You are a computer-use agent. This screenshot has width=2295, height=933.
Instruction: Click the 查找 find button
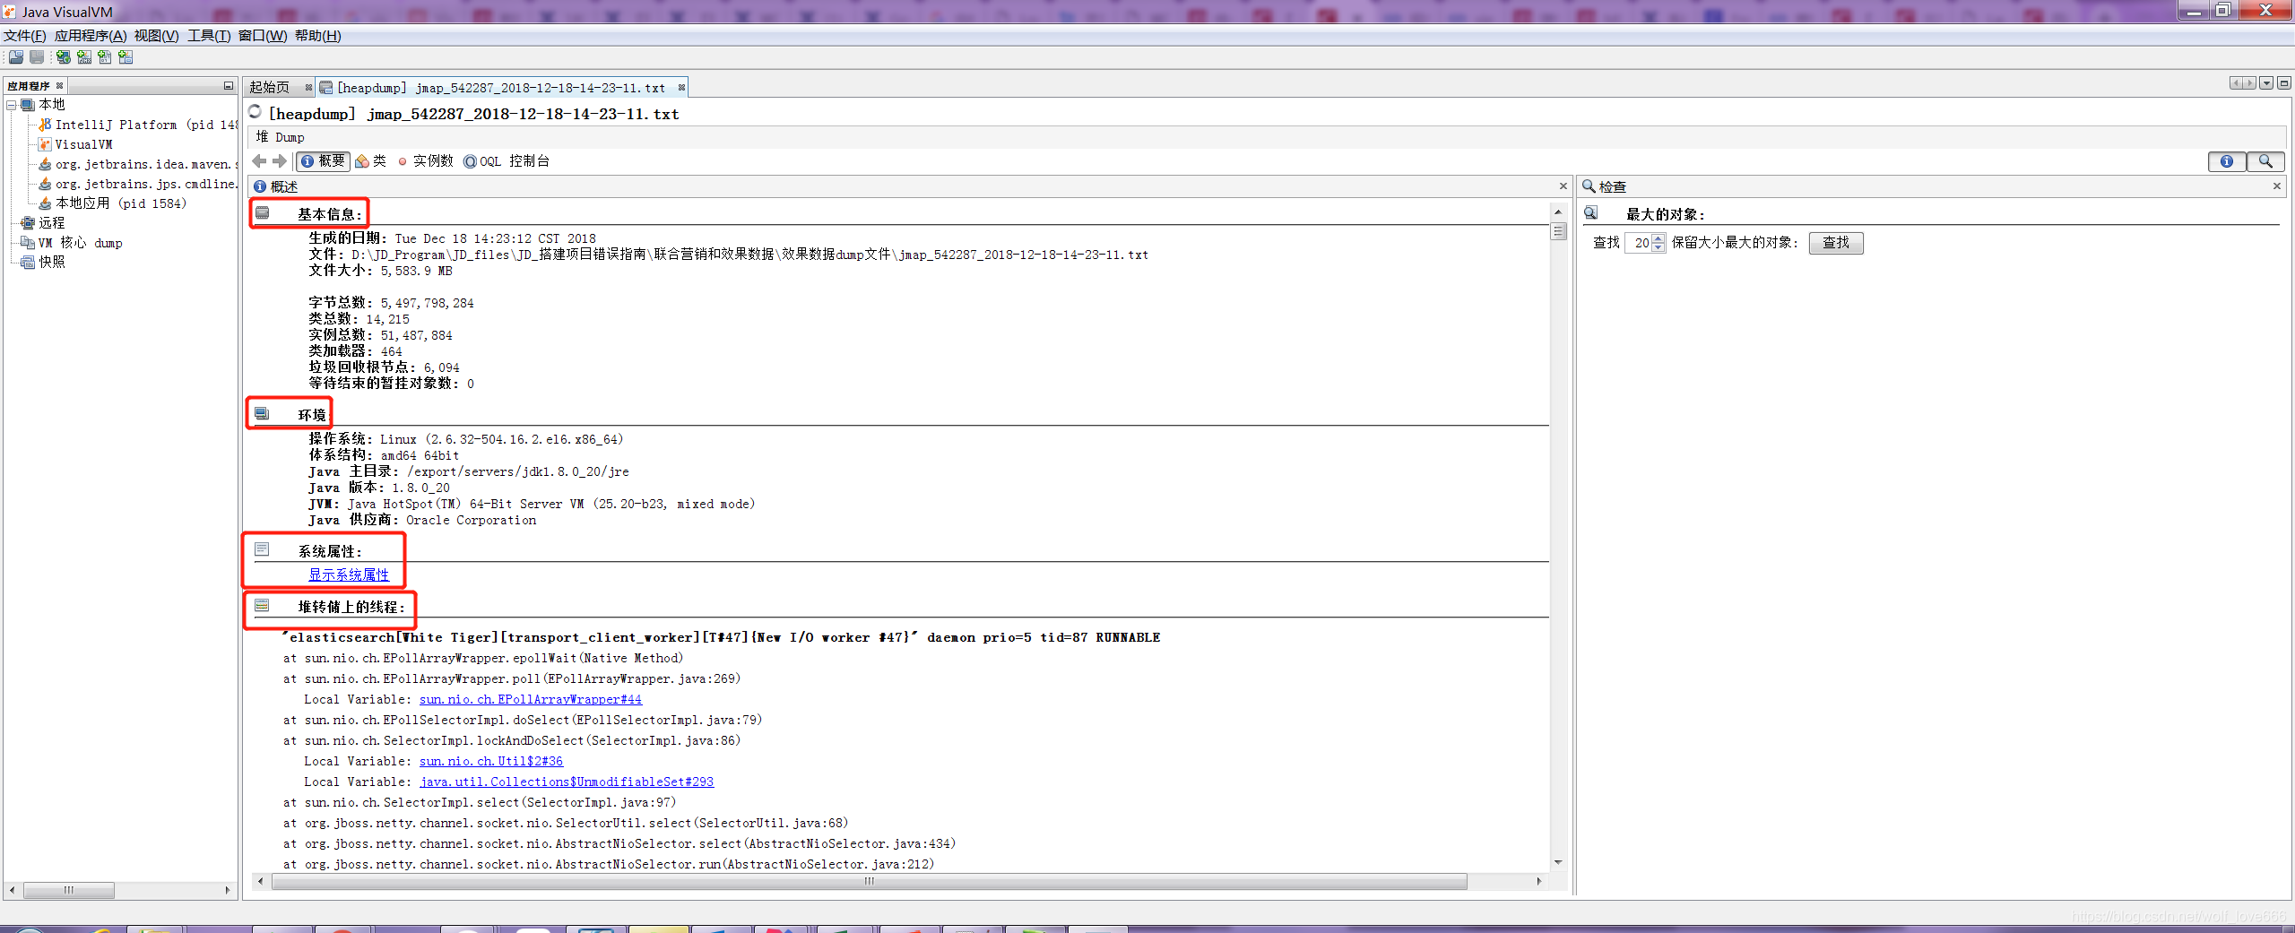(x=1836, y=243)
